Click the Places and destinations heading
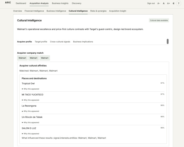This screenshot has height=147, width=184. (34, 78)
